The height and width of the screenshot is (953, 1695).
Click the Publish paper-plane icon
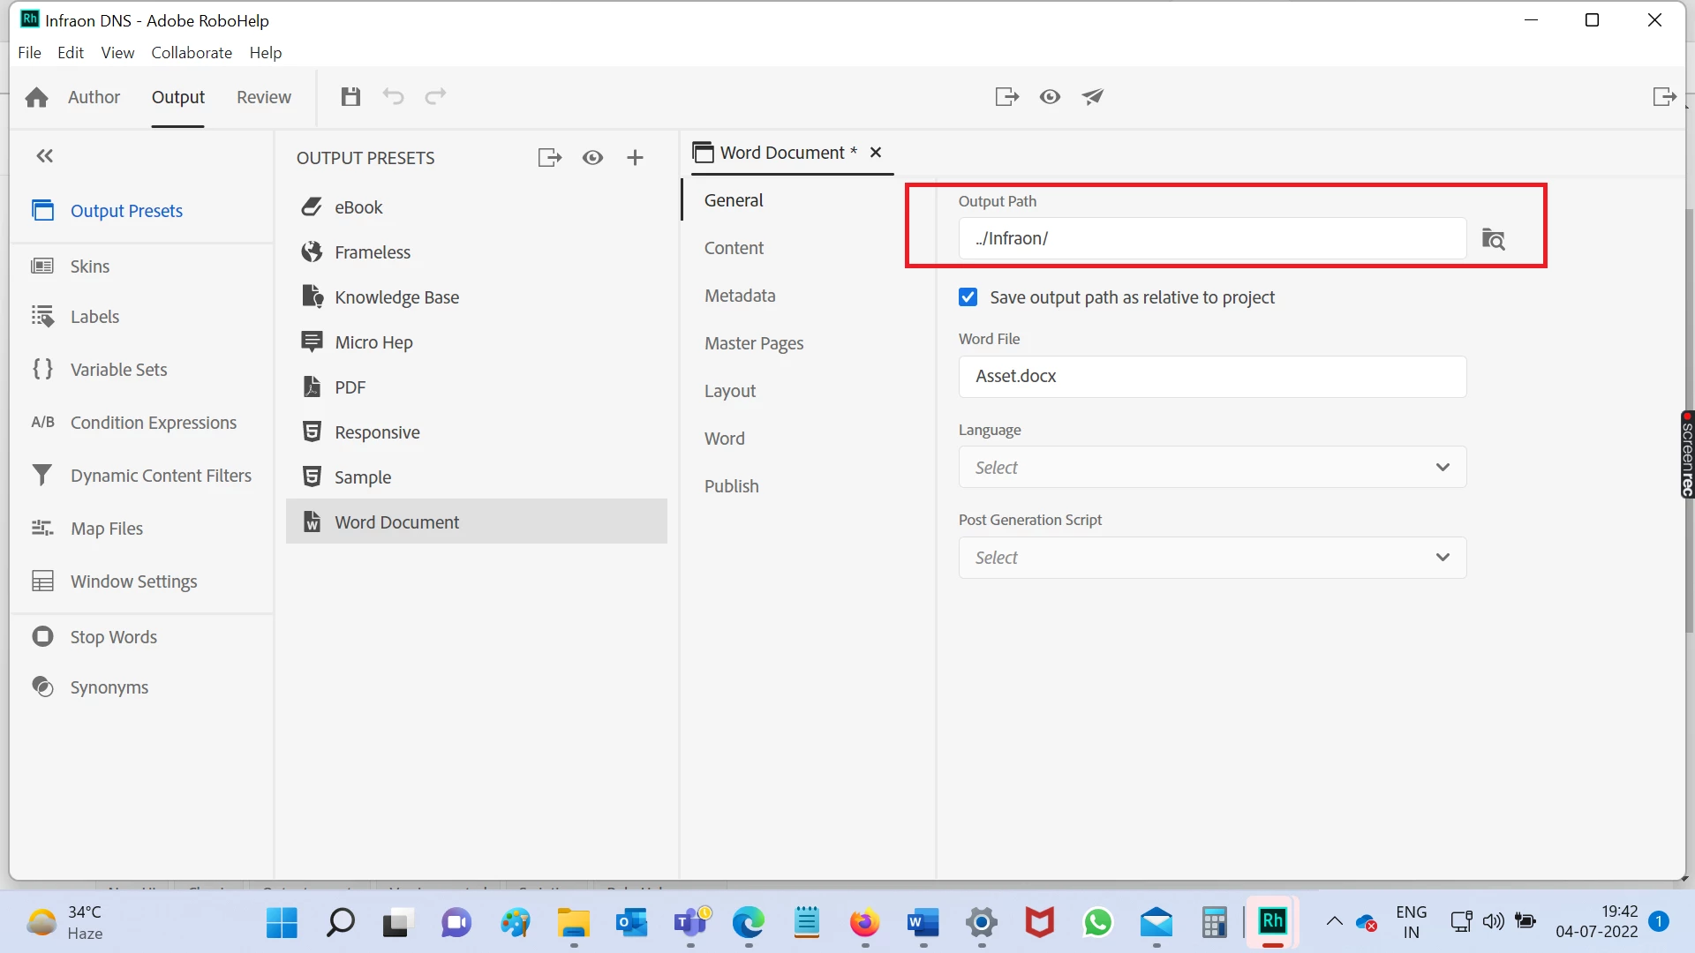tap(1093, 97)
